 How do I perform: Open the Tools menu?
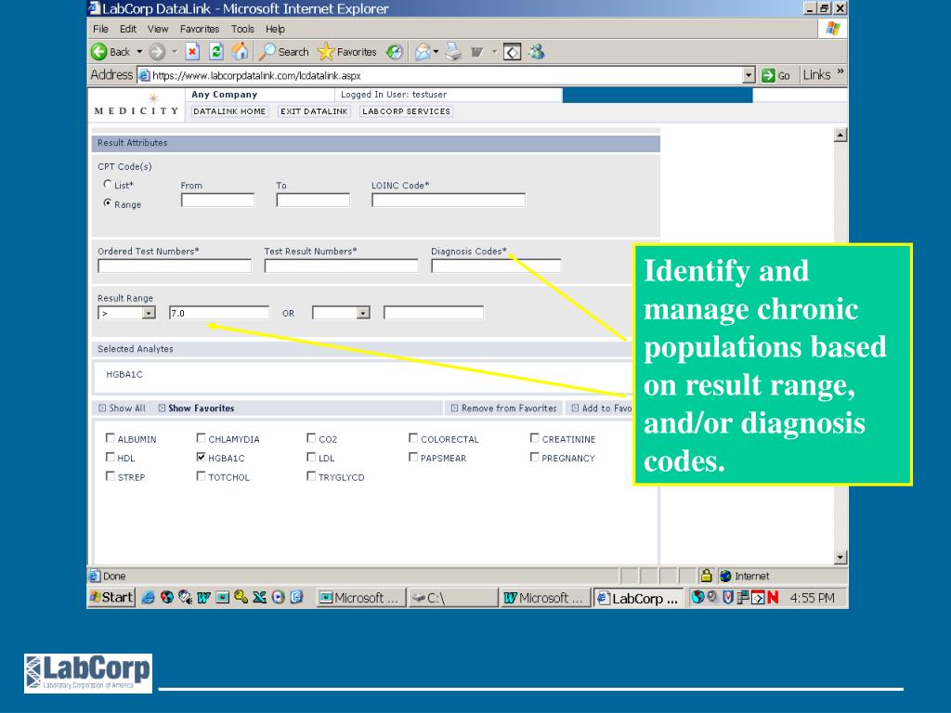(242, 29)
